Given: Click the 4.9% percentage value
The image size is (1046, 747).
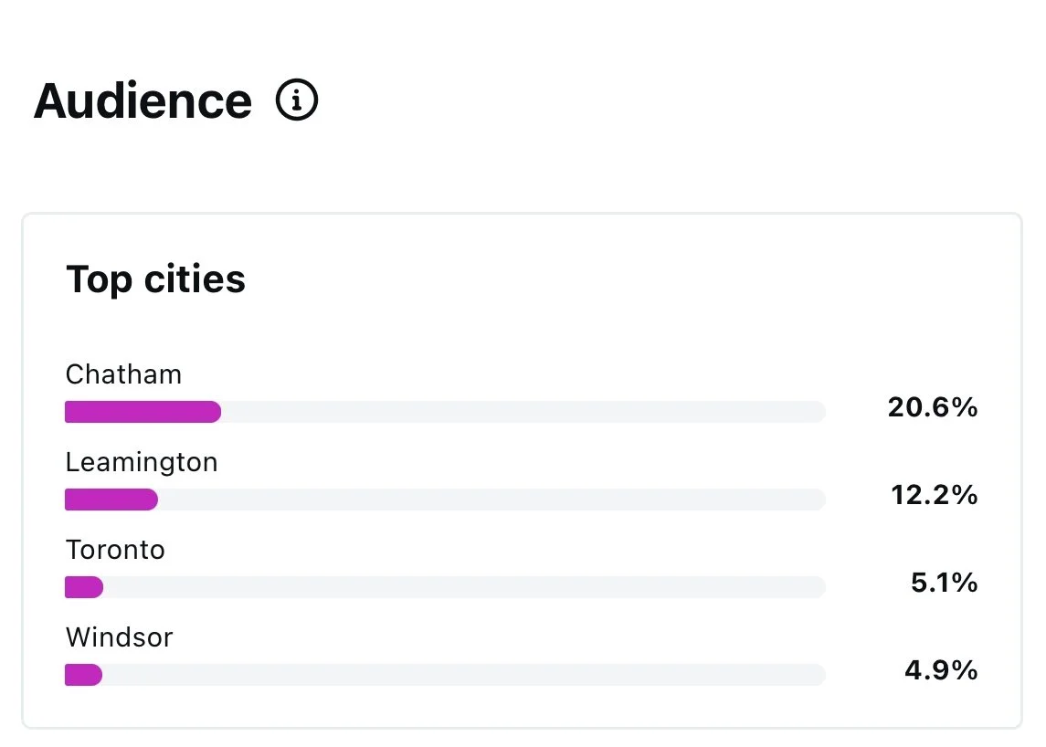Looking at the screenshot, I should tap(941, 670).
